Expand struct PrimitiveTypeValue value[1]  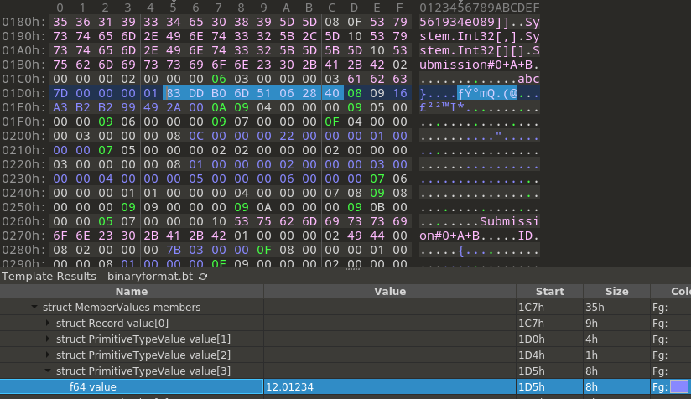pos(48,339)
